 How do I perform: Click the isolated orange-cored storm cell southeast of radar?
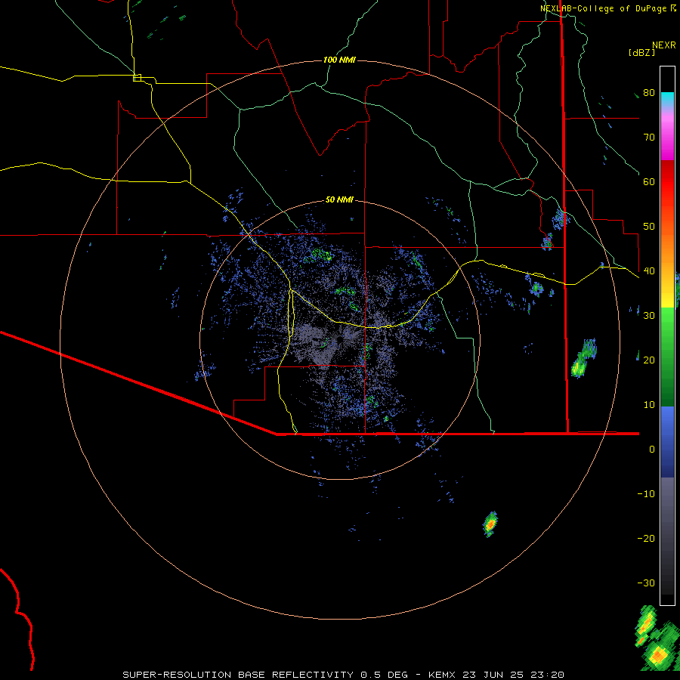pos(490,524)
